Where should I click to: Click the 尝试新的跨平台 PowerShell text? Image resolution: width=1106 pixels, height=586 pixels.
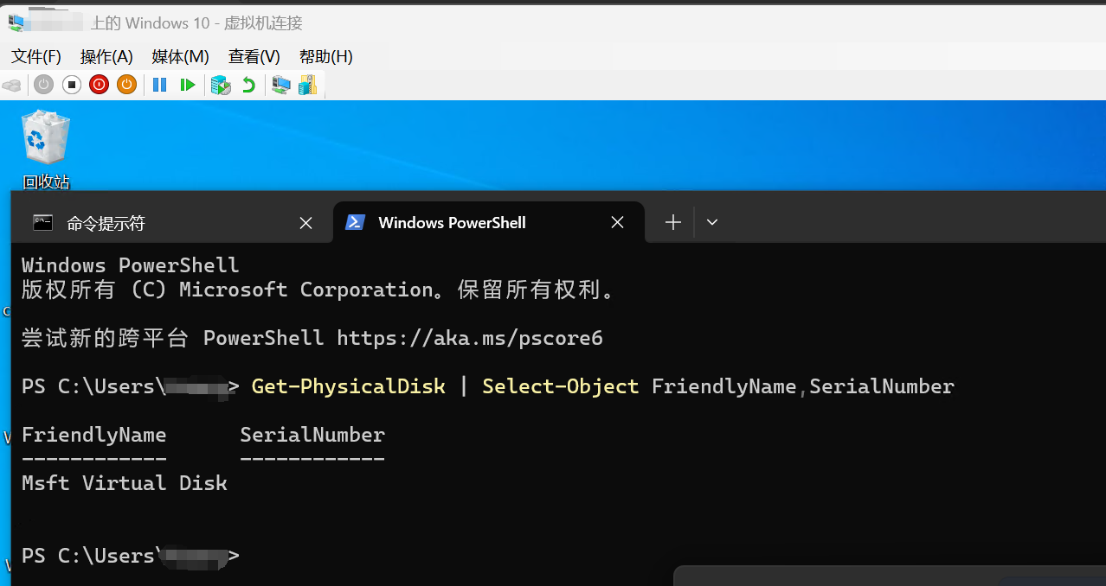click(172, 337)
